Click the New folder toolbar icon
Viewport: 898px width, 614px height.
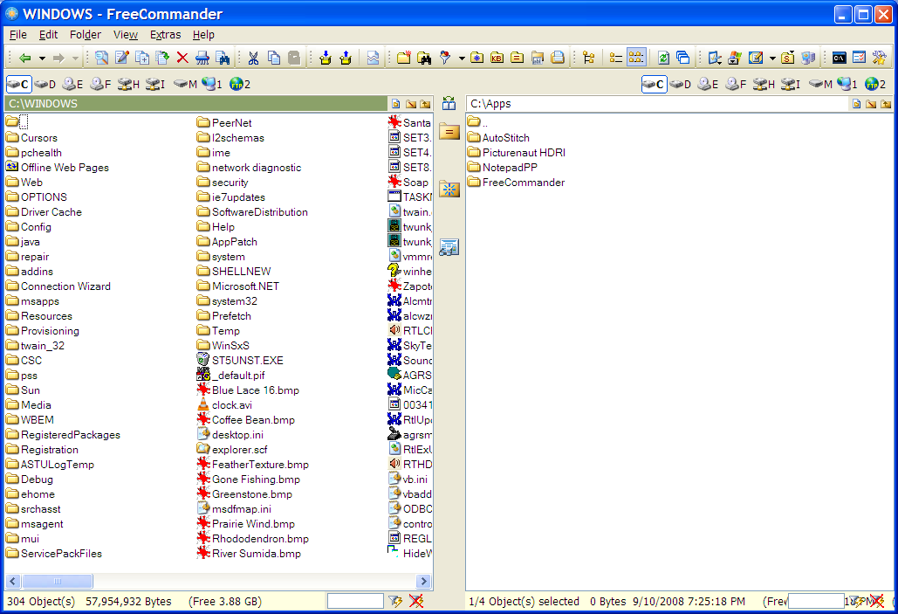404,58
